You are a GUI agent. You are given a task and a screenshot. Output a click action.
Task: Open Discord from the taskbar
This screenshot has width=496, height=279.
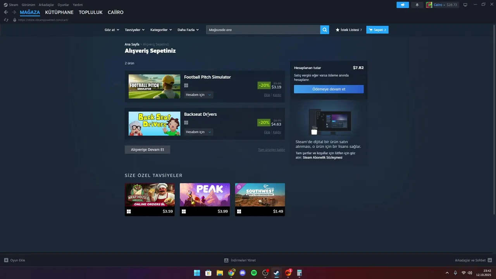243,273
